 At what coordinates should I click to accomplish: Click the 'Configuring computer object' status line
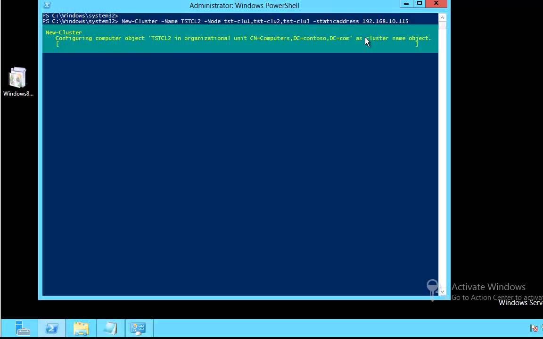243,38
